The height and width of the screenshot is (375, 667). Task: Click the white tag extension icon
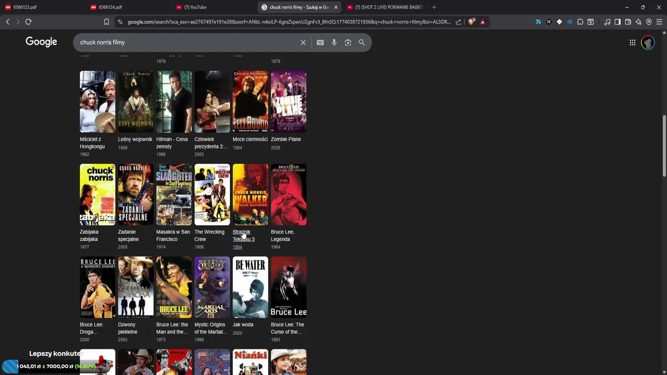tap(559, 22)
